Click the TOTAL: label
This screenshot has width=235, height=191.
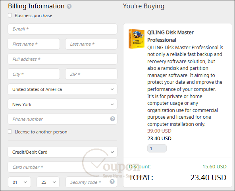(x=141, y=177)
